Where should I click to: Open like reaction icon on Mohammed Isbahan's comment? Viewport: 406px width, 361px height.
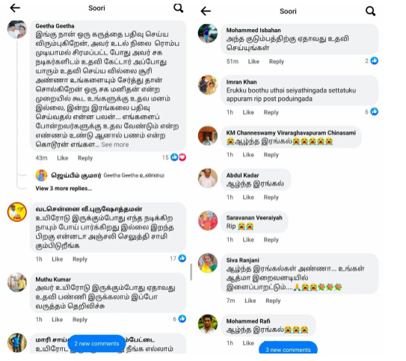375,61
